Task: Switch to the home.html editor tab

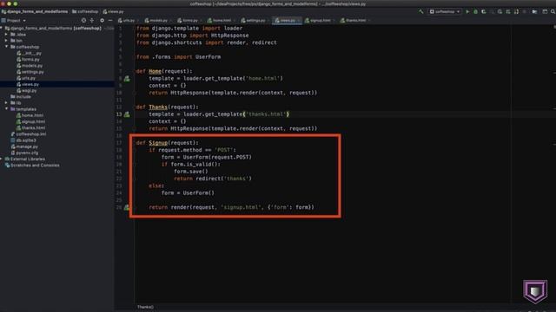Action: coord(220,21)
